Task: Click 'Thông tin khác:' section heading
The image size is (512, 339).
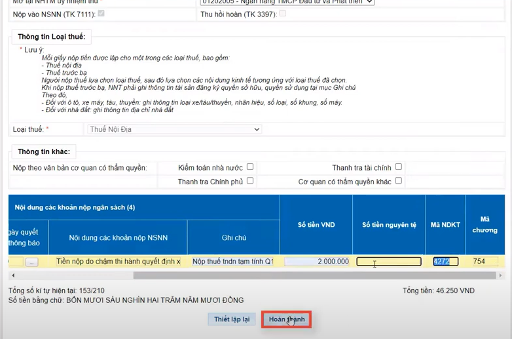Action: point(44,151)
